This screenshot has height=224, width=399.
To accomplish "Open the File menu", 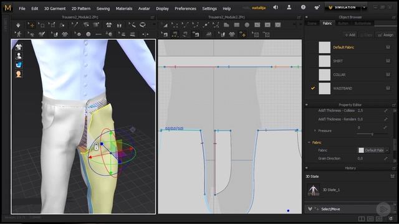I will pos(22,8).
